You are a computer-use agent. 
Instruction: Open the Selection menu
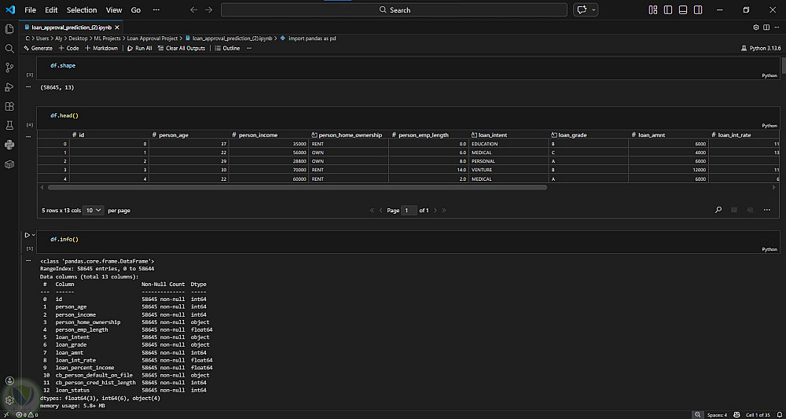[82, 10]
